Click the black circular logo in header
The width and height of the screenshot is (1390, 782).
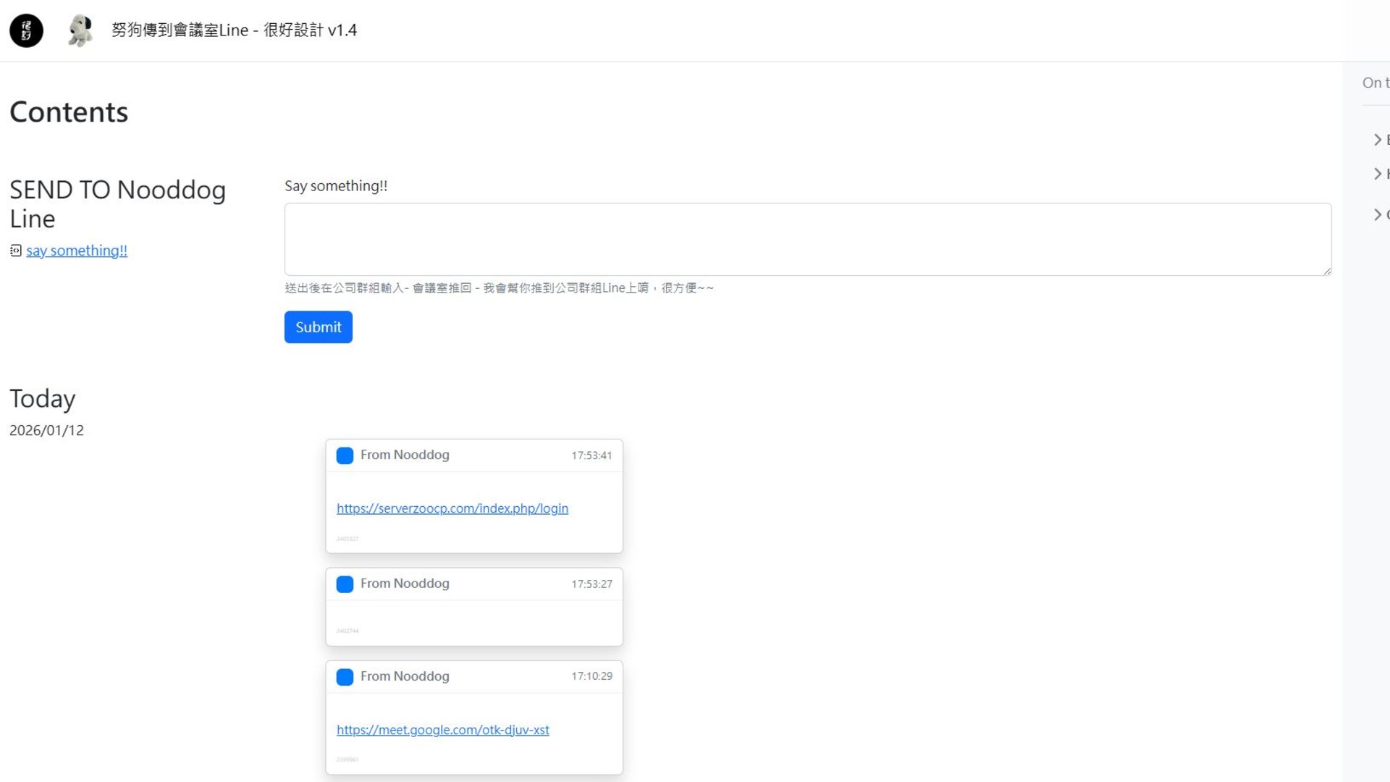[26, 30]
